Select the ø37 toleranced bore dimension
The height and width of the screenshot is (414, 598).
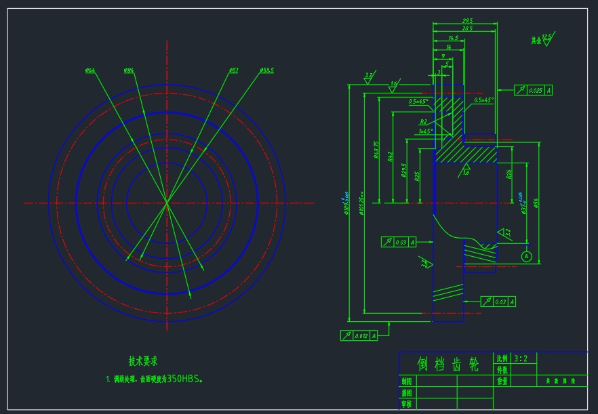click(522, 203)
